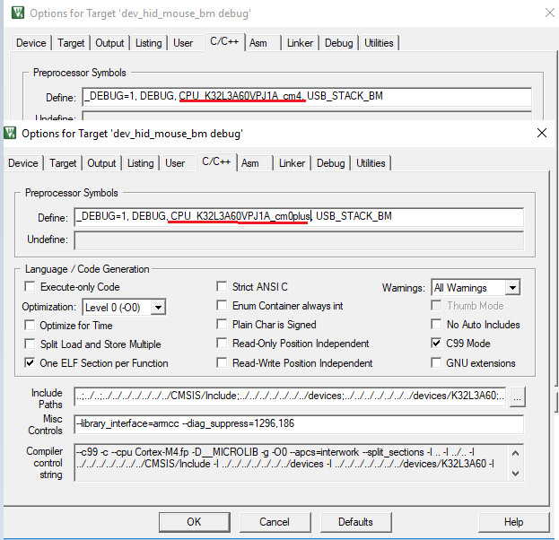Viewport: 559px width, 540px height.
Task: Enable Execute-only Code checkbox
Action: (31, 287)
